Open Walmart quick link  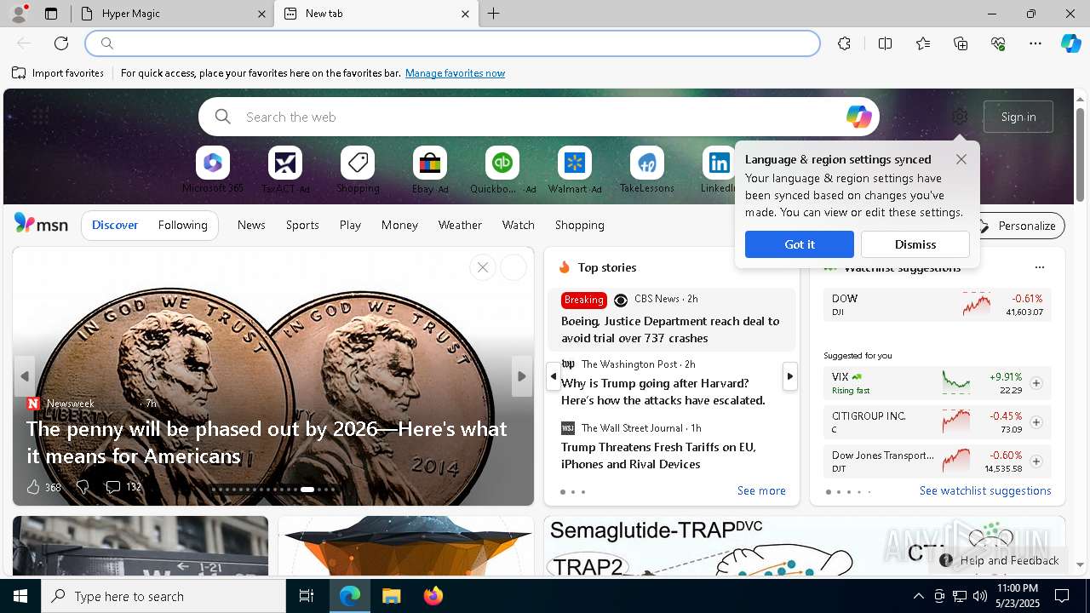click(575, 170)
